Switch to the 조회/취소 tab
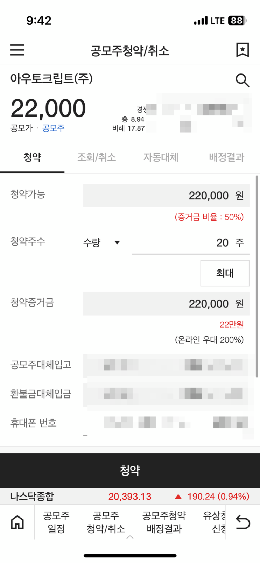Viewport: 260px width, 563px height. pyautogui.click(x=97, y=157)
